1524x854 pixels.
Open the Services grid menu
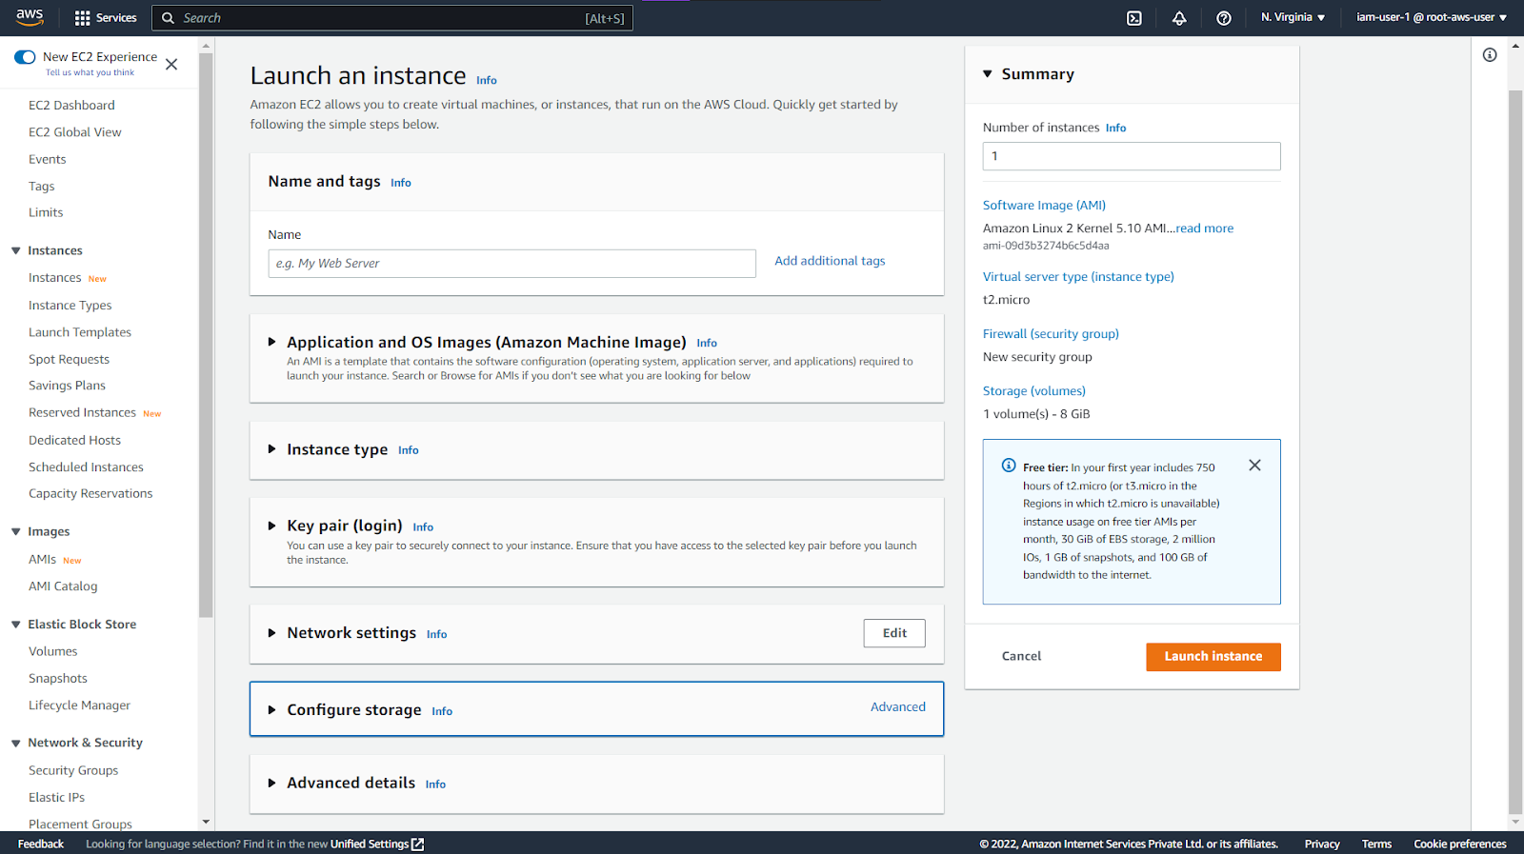coord(106,17)
